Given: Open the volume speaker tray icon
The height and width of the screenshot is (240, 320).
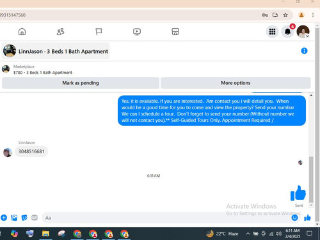Looking at the screenshot, I should [278, 234].
